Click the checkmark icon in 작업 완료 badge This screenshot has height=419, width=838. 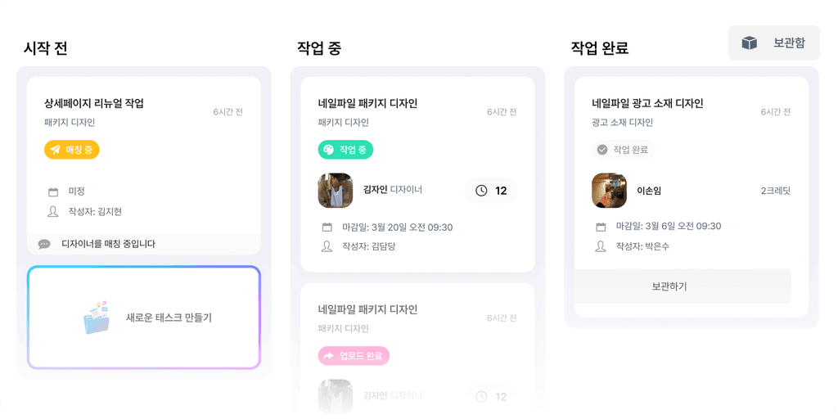click(x=602, y=151)
